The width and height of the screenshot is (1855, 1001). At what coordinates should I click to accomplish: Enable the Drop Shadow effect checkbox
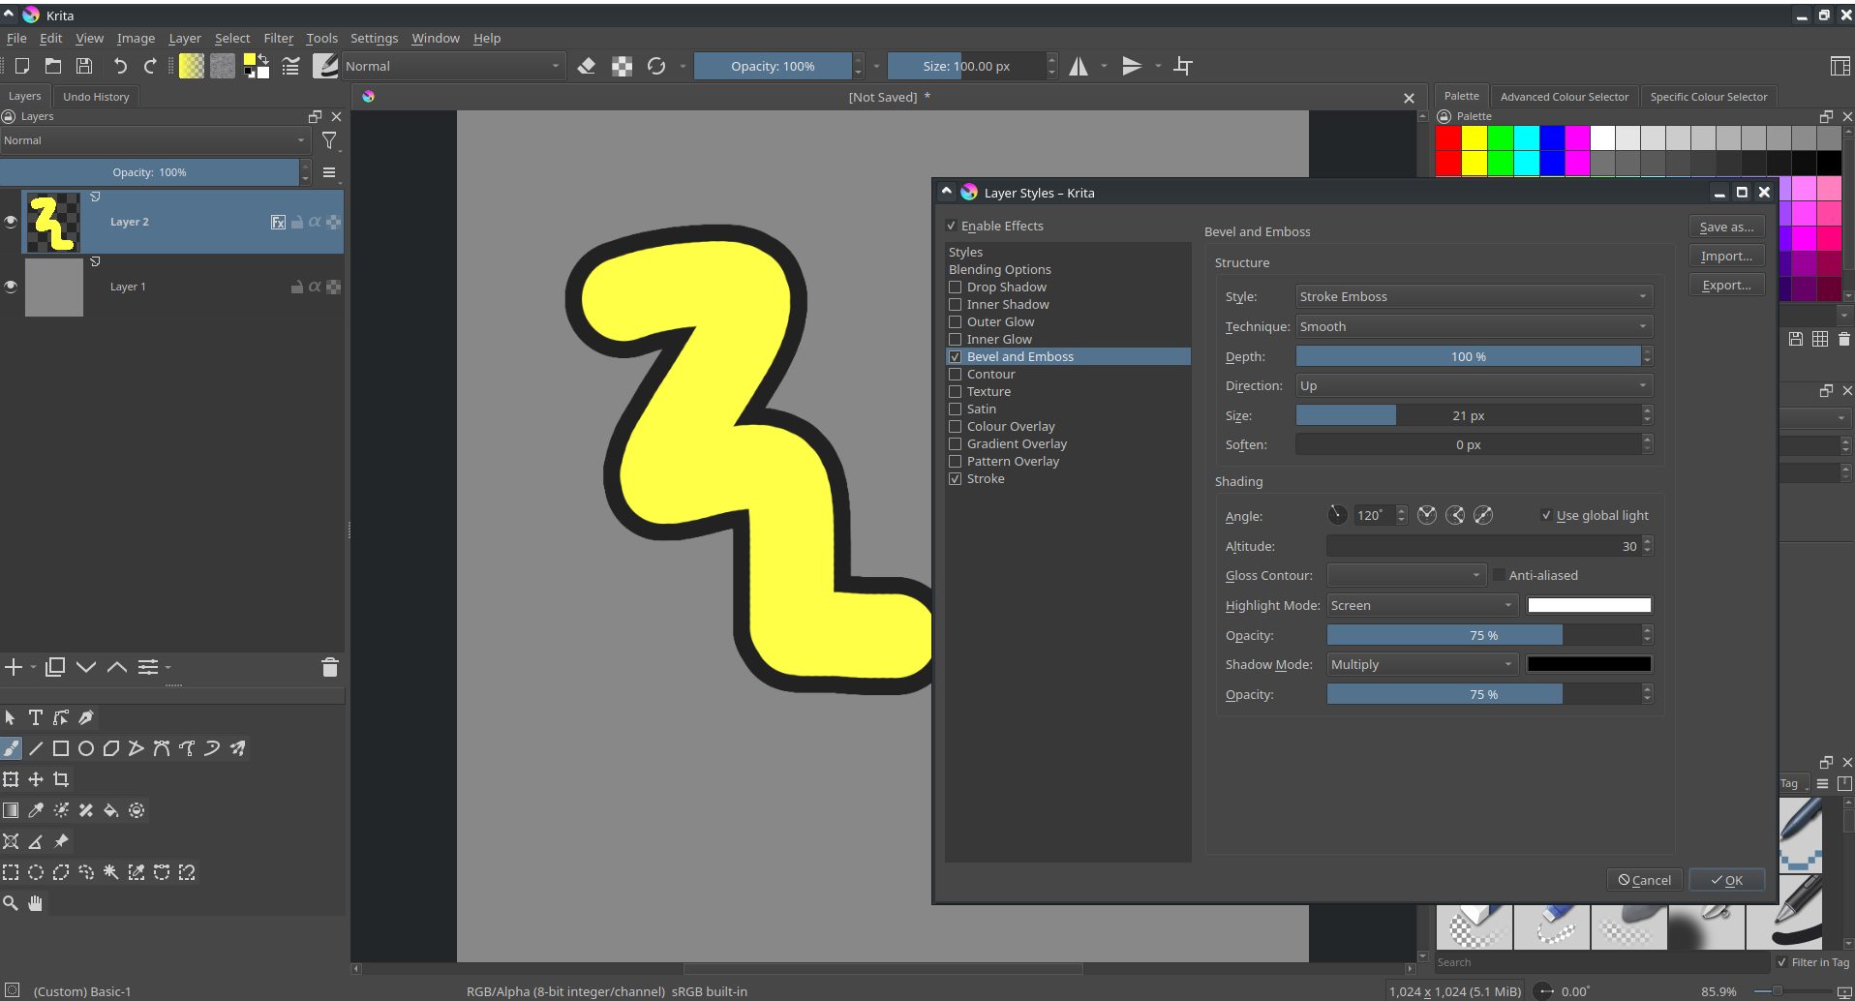click(x=956, y=287)
